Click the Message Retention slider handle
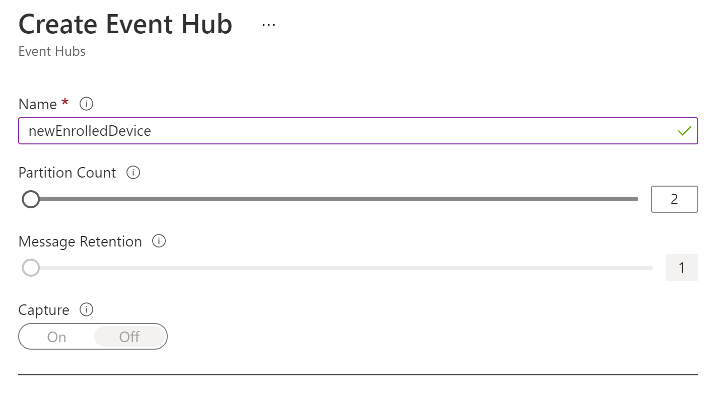 [x=31, y=268]
